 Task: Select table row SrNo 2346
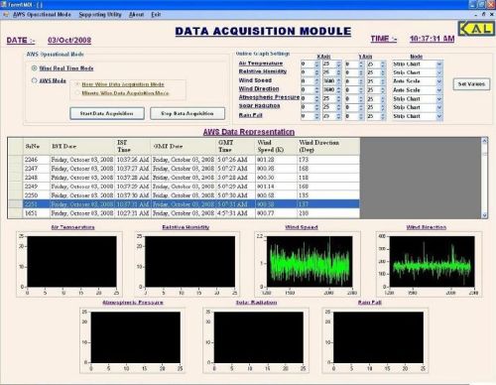191,160
